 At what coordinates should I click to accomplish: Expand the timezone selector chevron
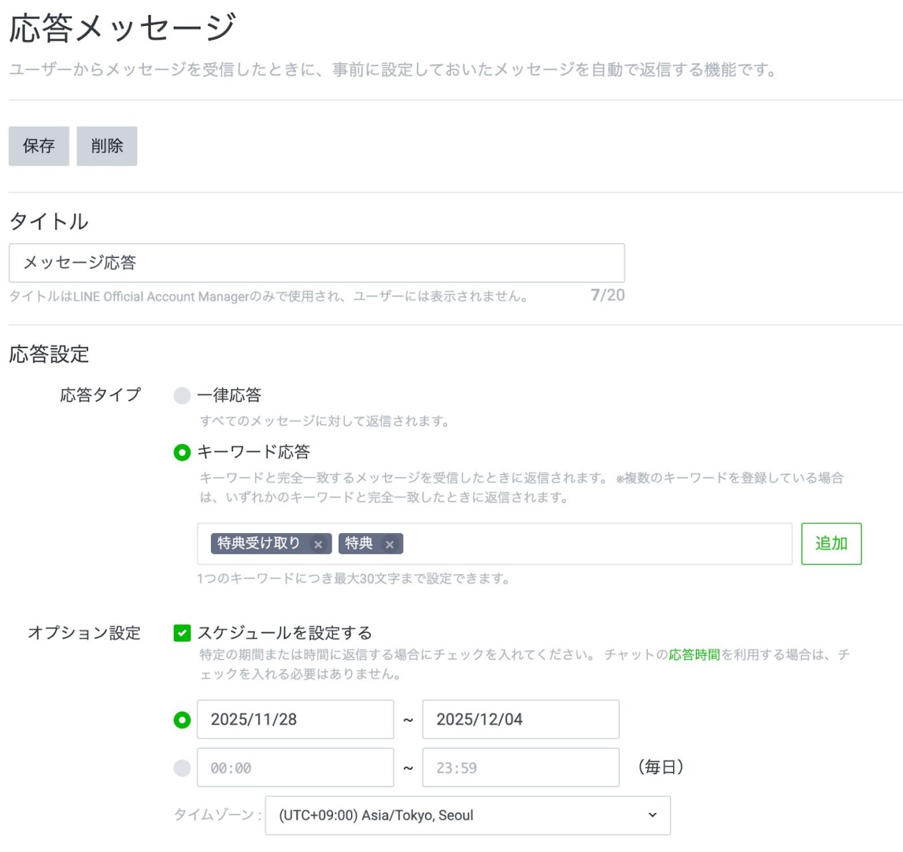651,815
